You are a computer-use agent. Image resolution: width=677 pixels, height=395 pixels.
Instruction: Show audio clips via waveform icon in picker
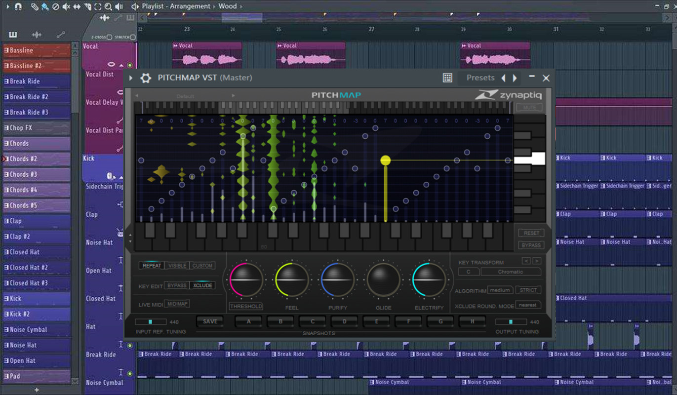tap(37, 35)
